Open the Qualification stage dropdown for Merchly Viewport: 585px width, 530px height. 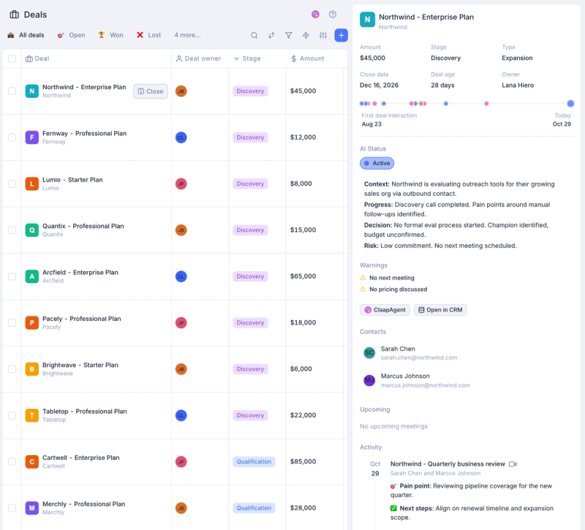[254, 508]
